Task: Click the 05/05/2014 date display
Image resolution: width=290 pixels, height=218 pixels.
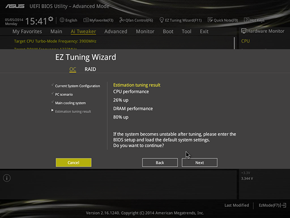Action: pyautogui.click(x=14, y=20)
